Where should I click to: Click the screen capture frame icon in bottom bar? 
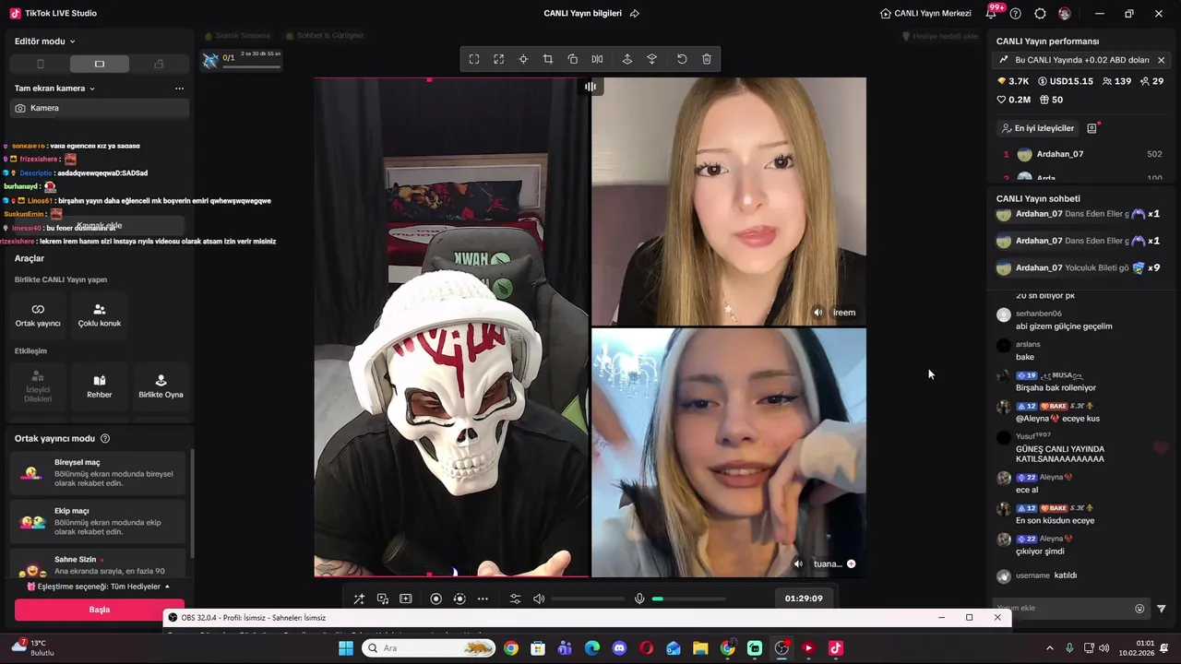(406, 599)
